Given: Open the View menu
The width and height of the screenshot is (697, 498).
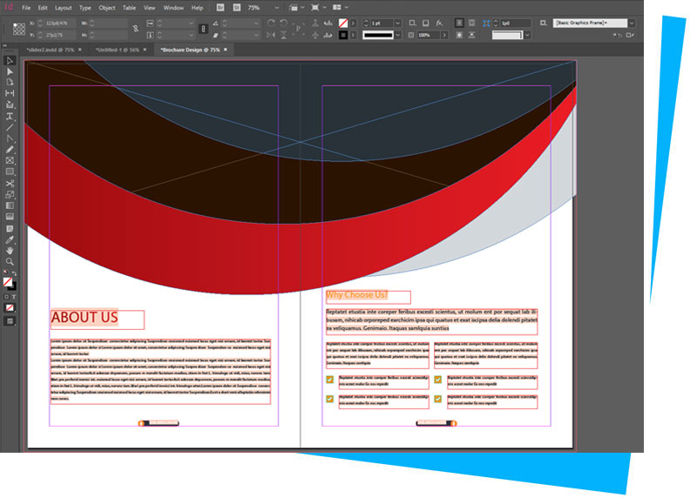Looking at the screenshot, I should pos(149,8).
